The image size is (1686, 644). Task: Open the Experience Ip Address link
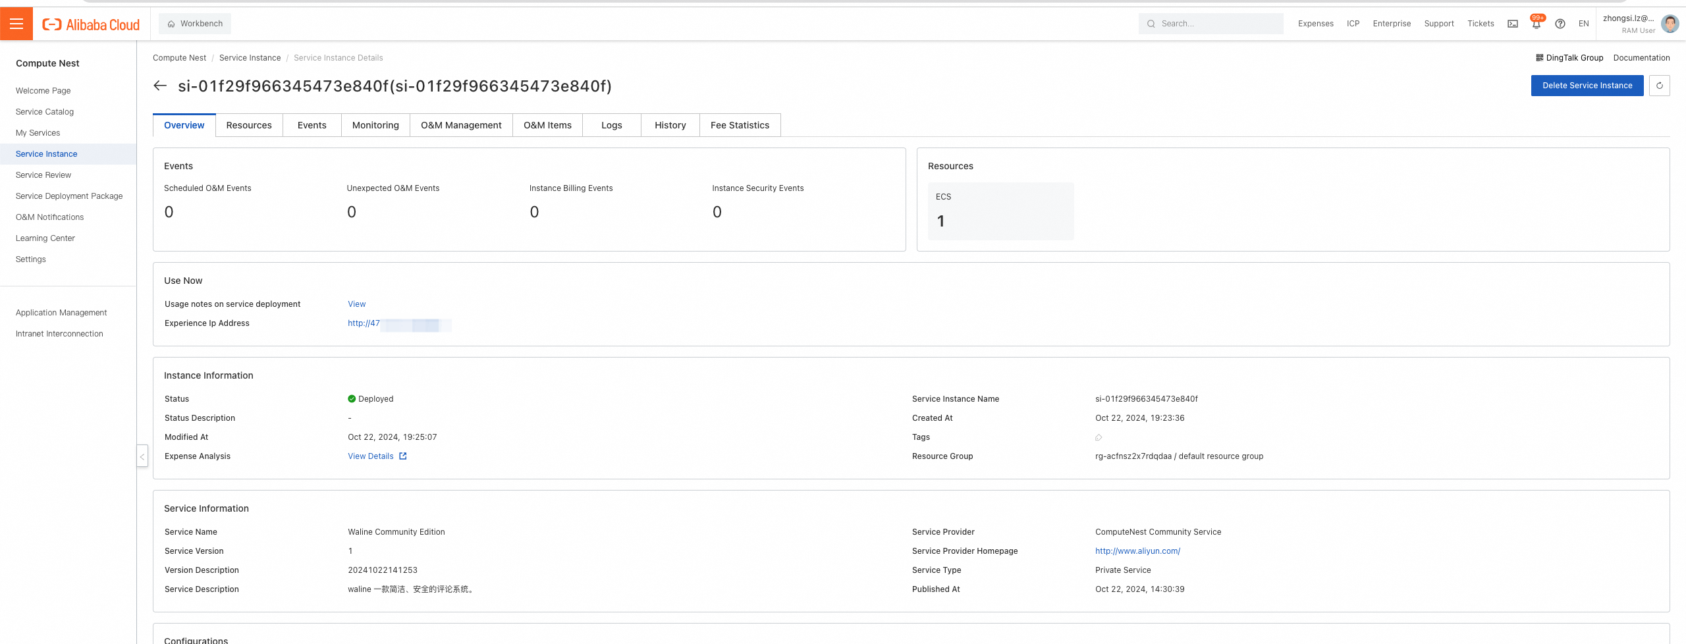(399, 323)
